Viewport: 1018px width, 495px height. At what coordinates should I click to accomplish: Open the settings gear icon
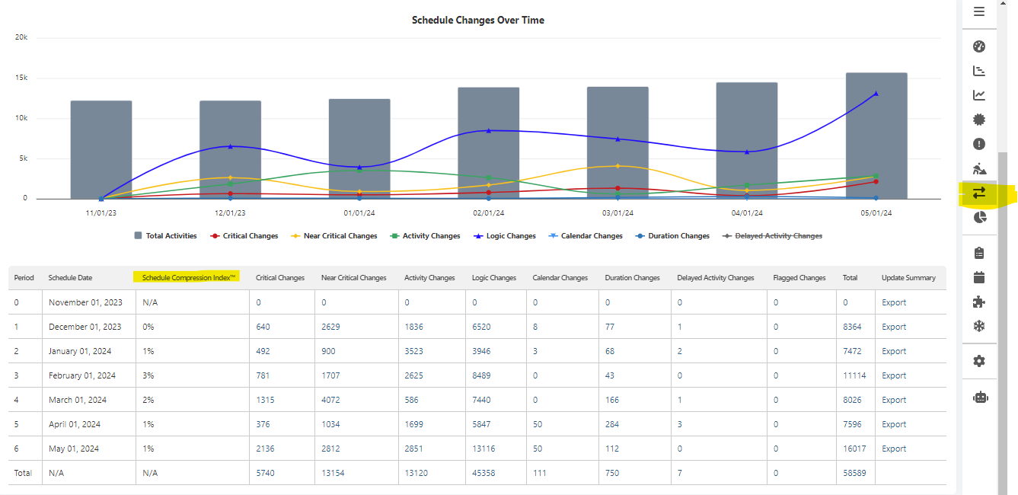click(x=979, y=361)
